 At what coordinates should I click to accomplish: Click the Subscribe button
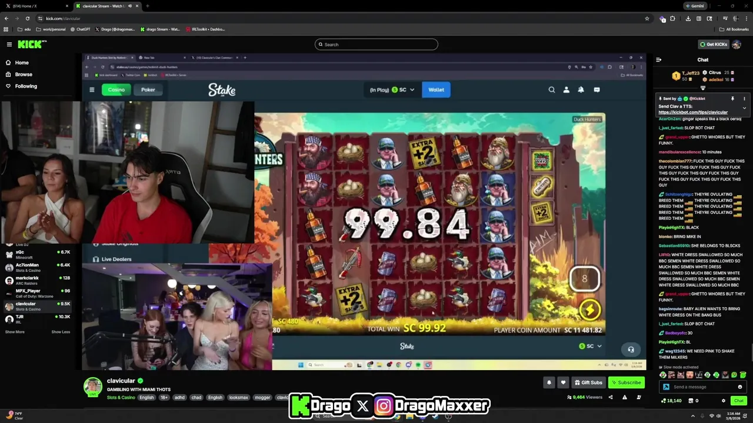627,382
